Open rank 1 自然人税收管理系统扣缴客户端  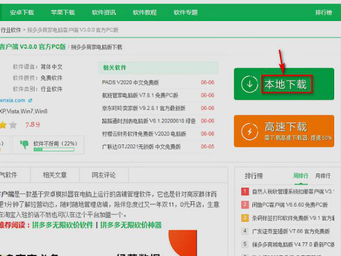coord(293,192)
